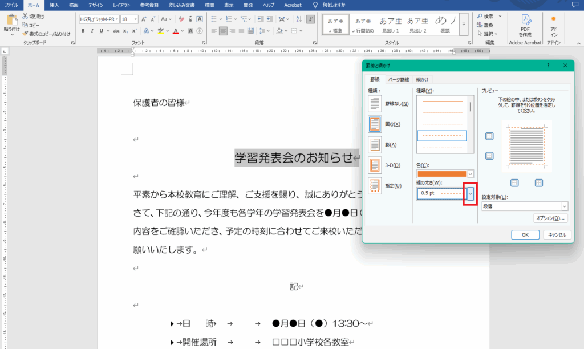Increase paragraph indent
584x349 pixels.
270,19
